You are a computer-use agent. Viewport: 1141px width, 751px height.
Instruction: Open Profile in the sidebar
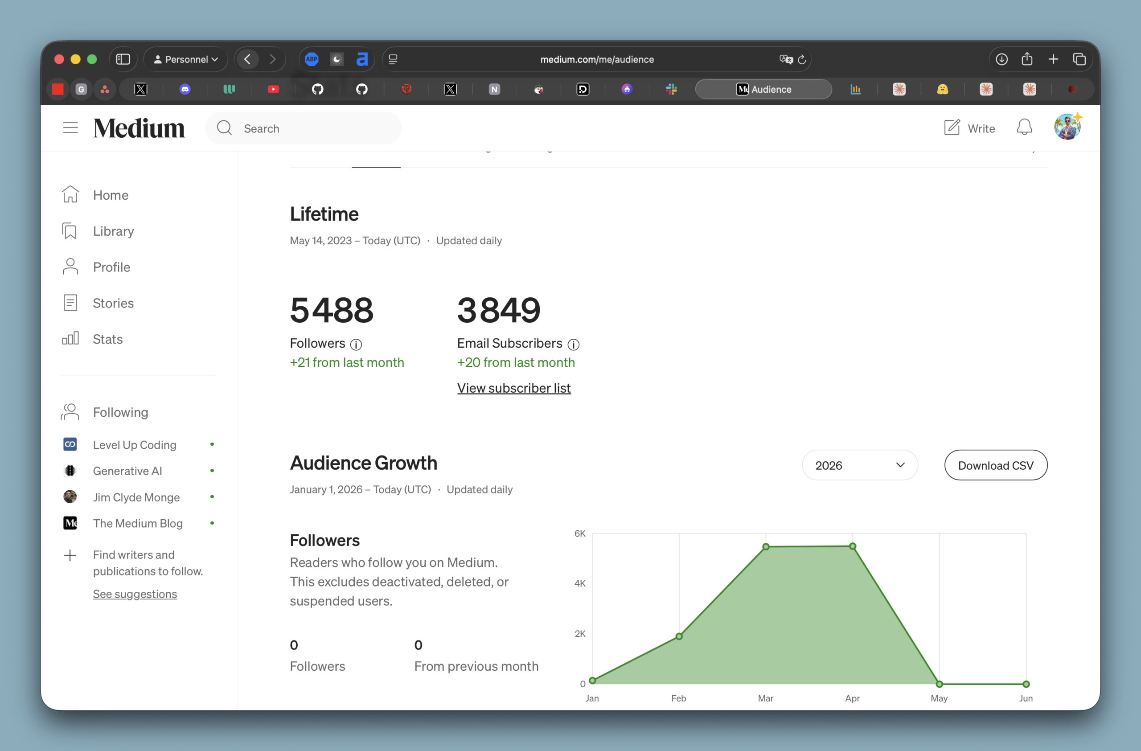coord(97,267)
